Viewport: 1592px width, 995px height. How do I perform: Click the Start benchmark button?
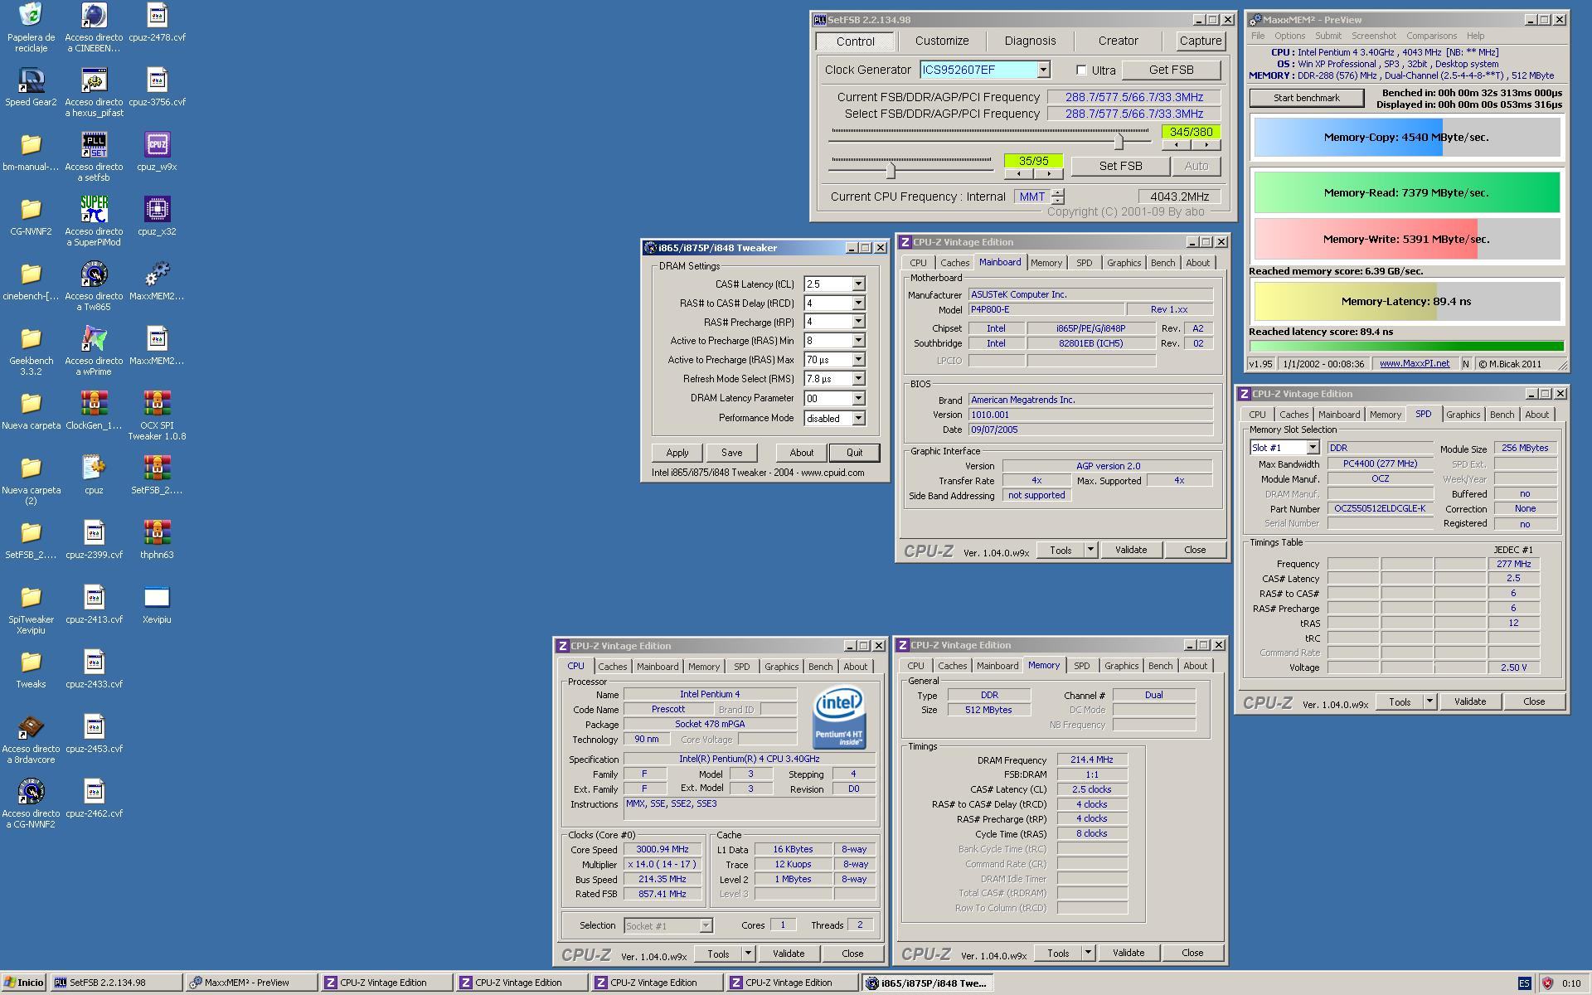pyautogui.click(x=1306, y=98)
